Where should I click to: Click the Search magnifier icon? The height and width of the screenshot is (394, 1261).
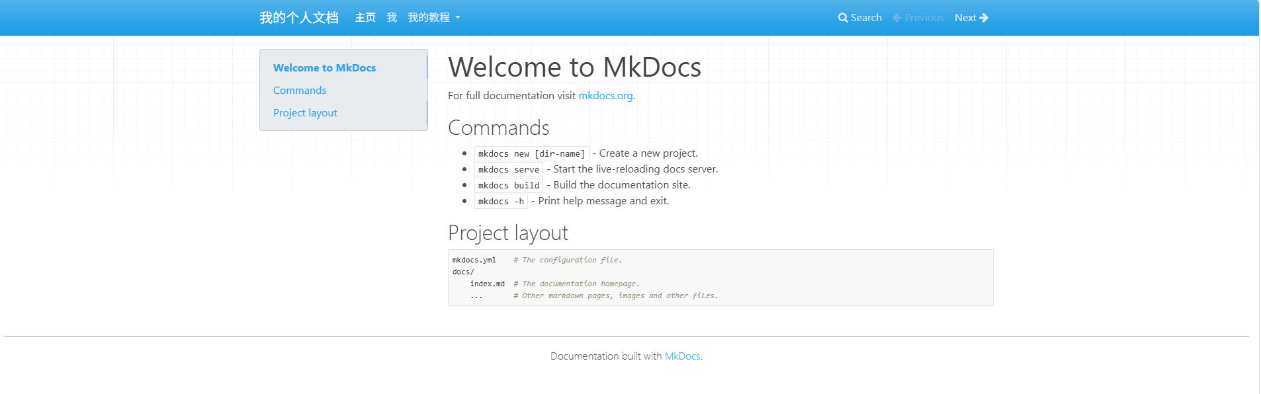point(842,18)
